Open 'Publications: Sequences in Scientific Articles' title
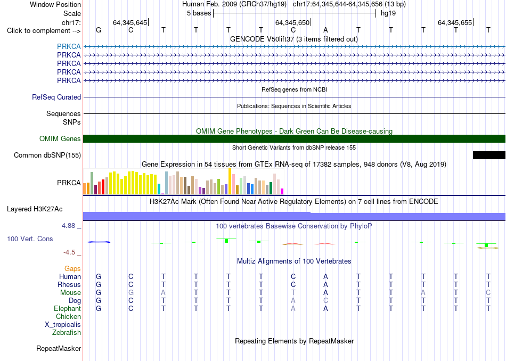 (294, 106)
